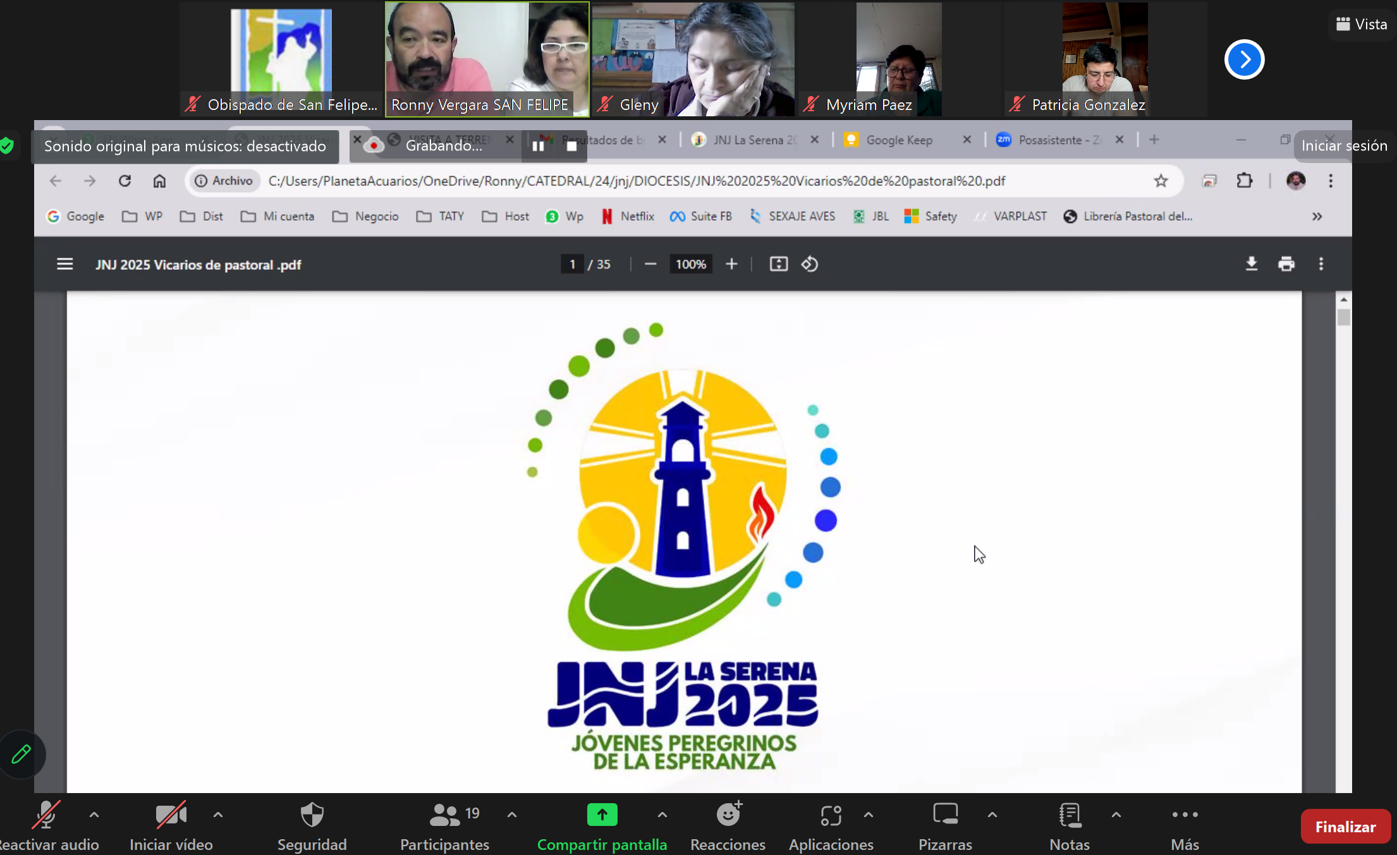Open the Aplicaciones panel
Image resolution: width=1397 pixels, height=855 pixels.
(x=831, y=826)
